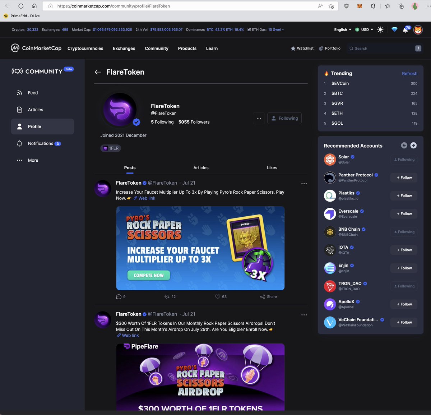
Task: Follow IOTA account
Action: point(404,250)
